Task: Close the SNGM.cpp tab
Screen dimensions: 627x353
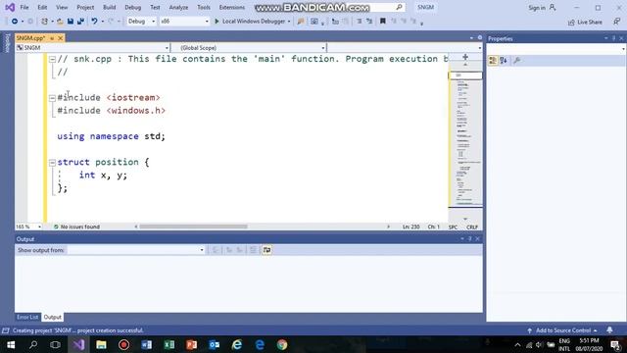Action: (61, 38)
